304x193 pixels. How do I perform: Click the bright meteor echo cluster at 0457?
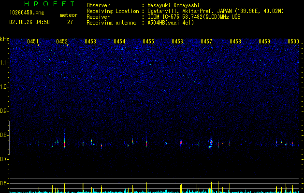(x=211, y=143)
